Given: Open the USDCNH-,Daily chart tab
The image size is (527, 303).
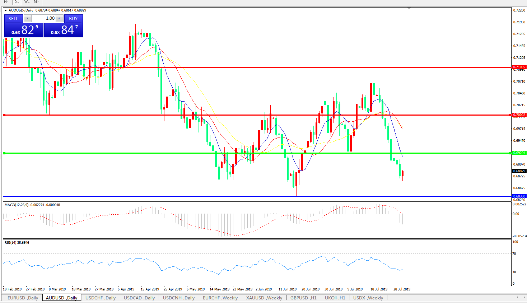Looking at the screenshot, I should pos(178,298).
